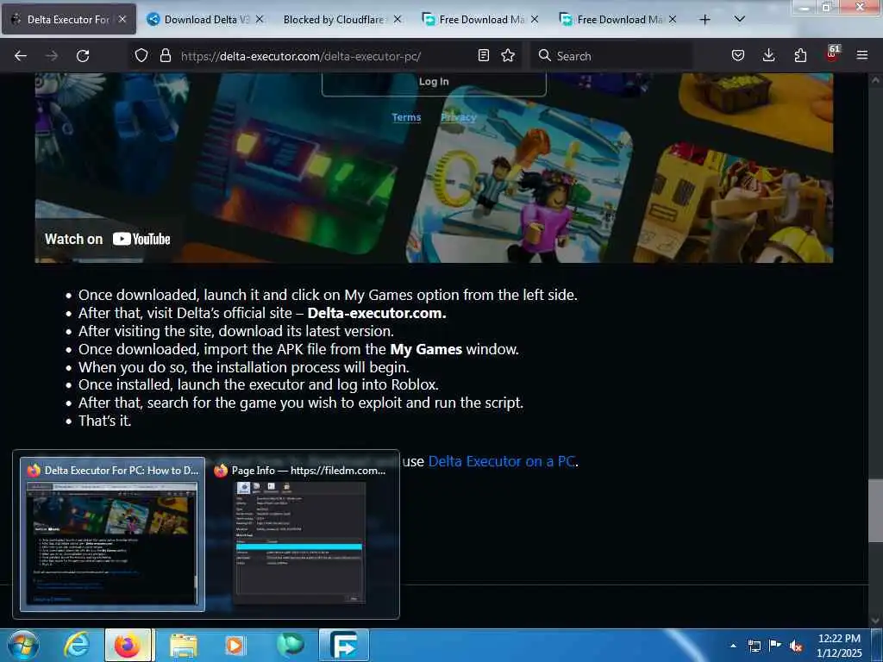
Task: Bookmark this page with the star icon
Action: point(508,55)
